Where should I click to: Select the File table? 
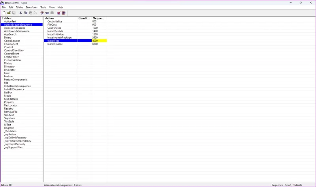(6, 82)
